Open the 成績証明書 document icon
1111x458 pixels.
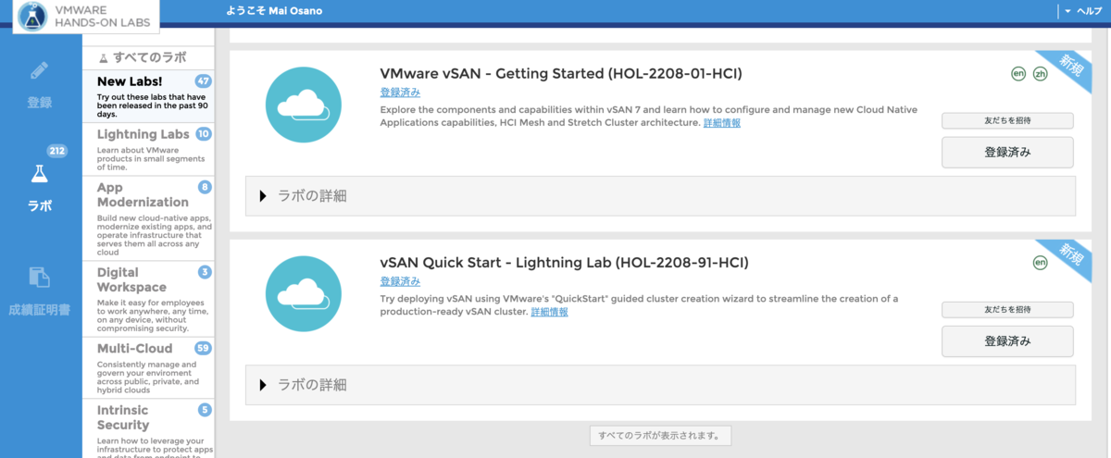pyautogui.click(x=39, y=277)
